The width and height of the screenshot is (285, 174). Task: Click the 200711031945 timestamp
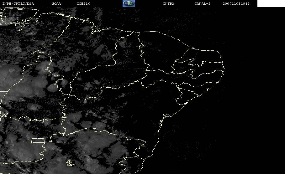(236, 4)
